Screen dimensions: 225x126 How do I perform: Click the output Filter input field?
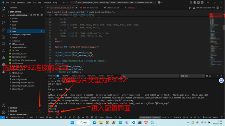[x=150, y=76]
